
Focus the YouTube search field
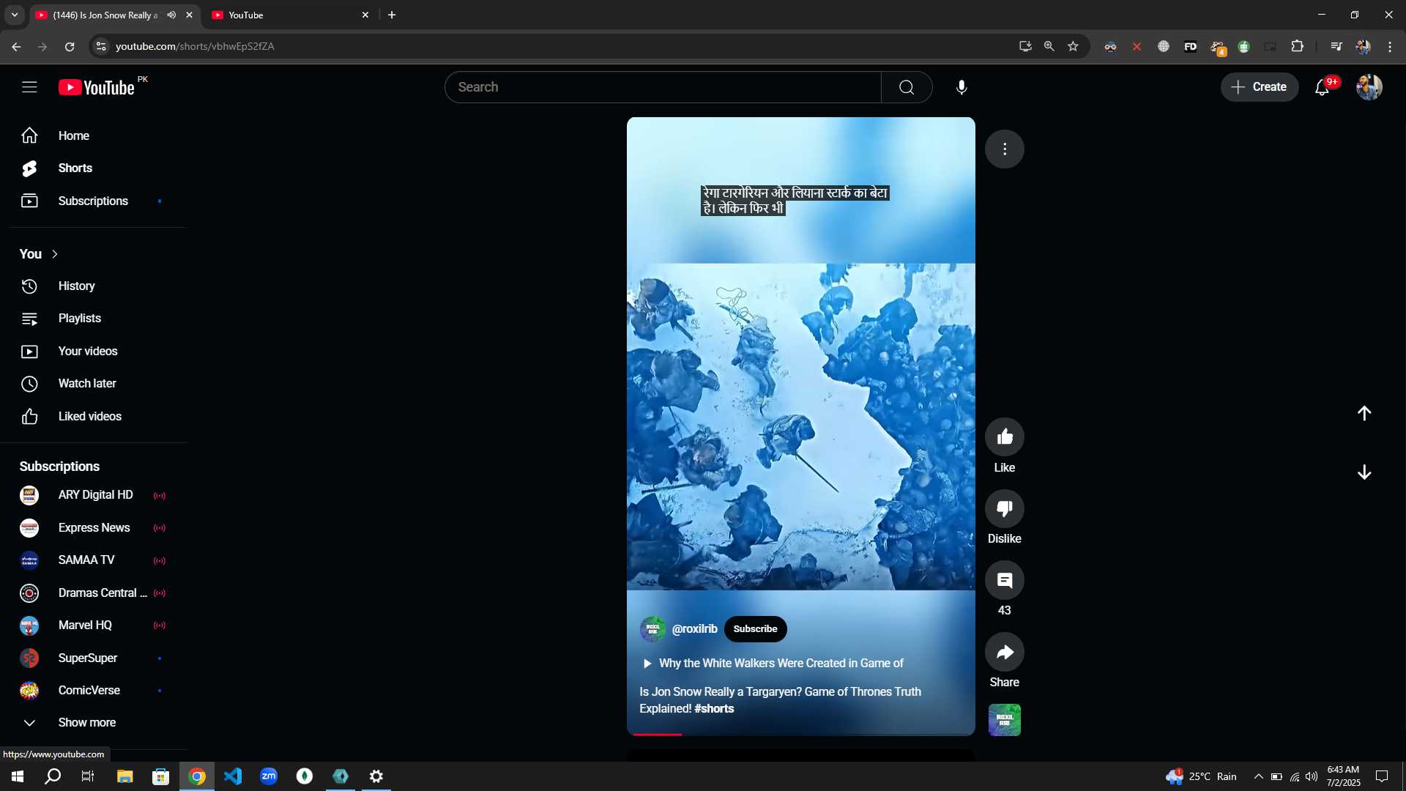tap(663, 87)
